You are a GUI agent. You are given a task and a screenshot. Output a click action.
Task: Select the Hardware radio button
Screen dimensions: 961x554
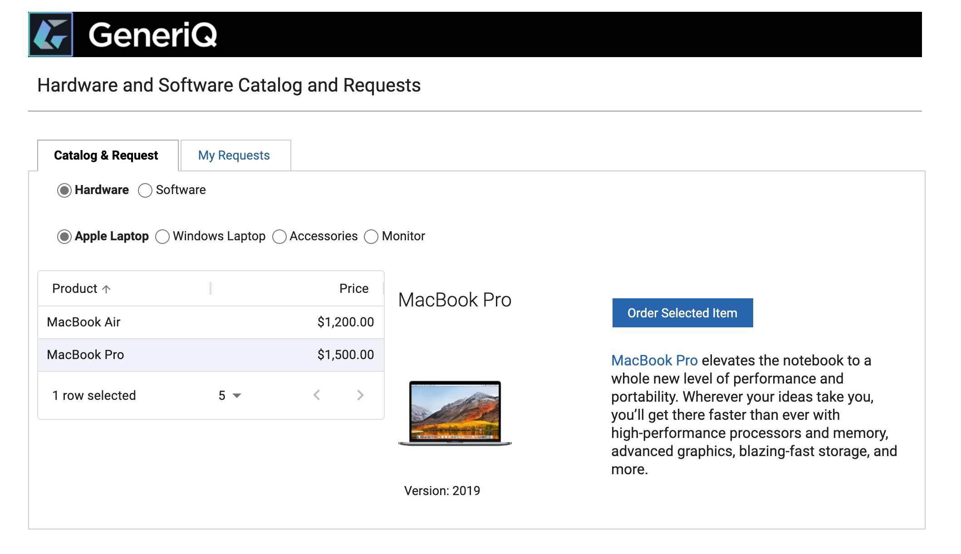(64, 190)
